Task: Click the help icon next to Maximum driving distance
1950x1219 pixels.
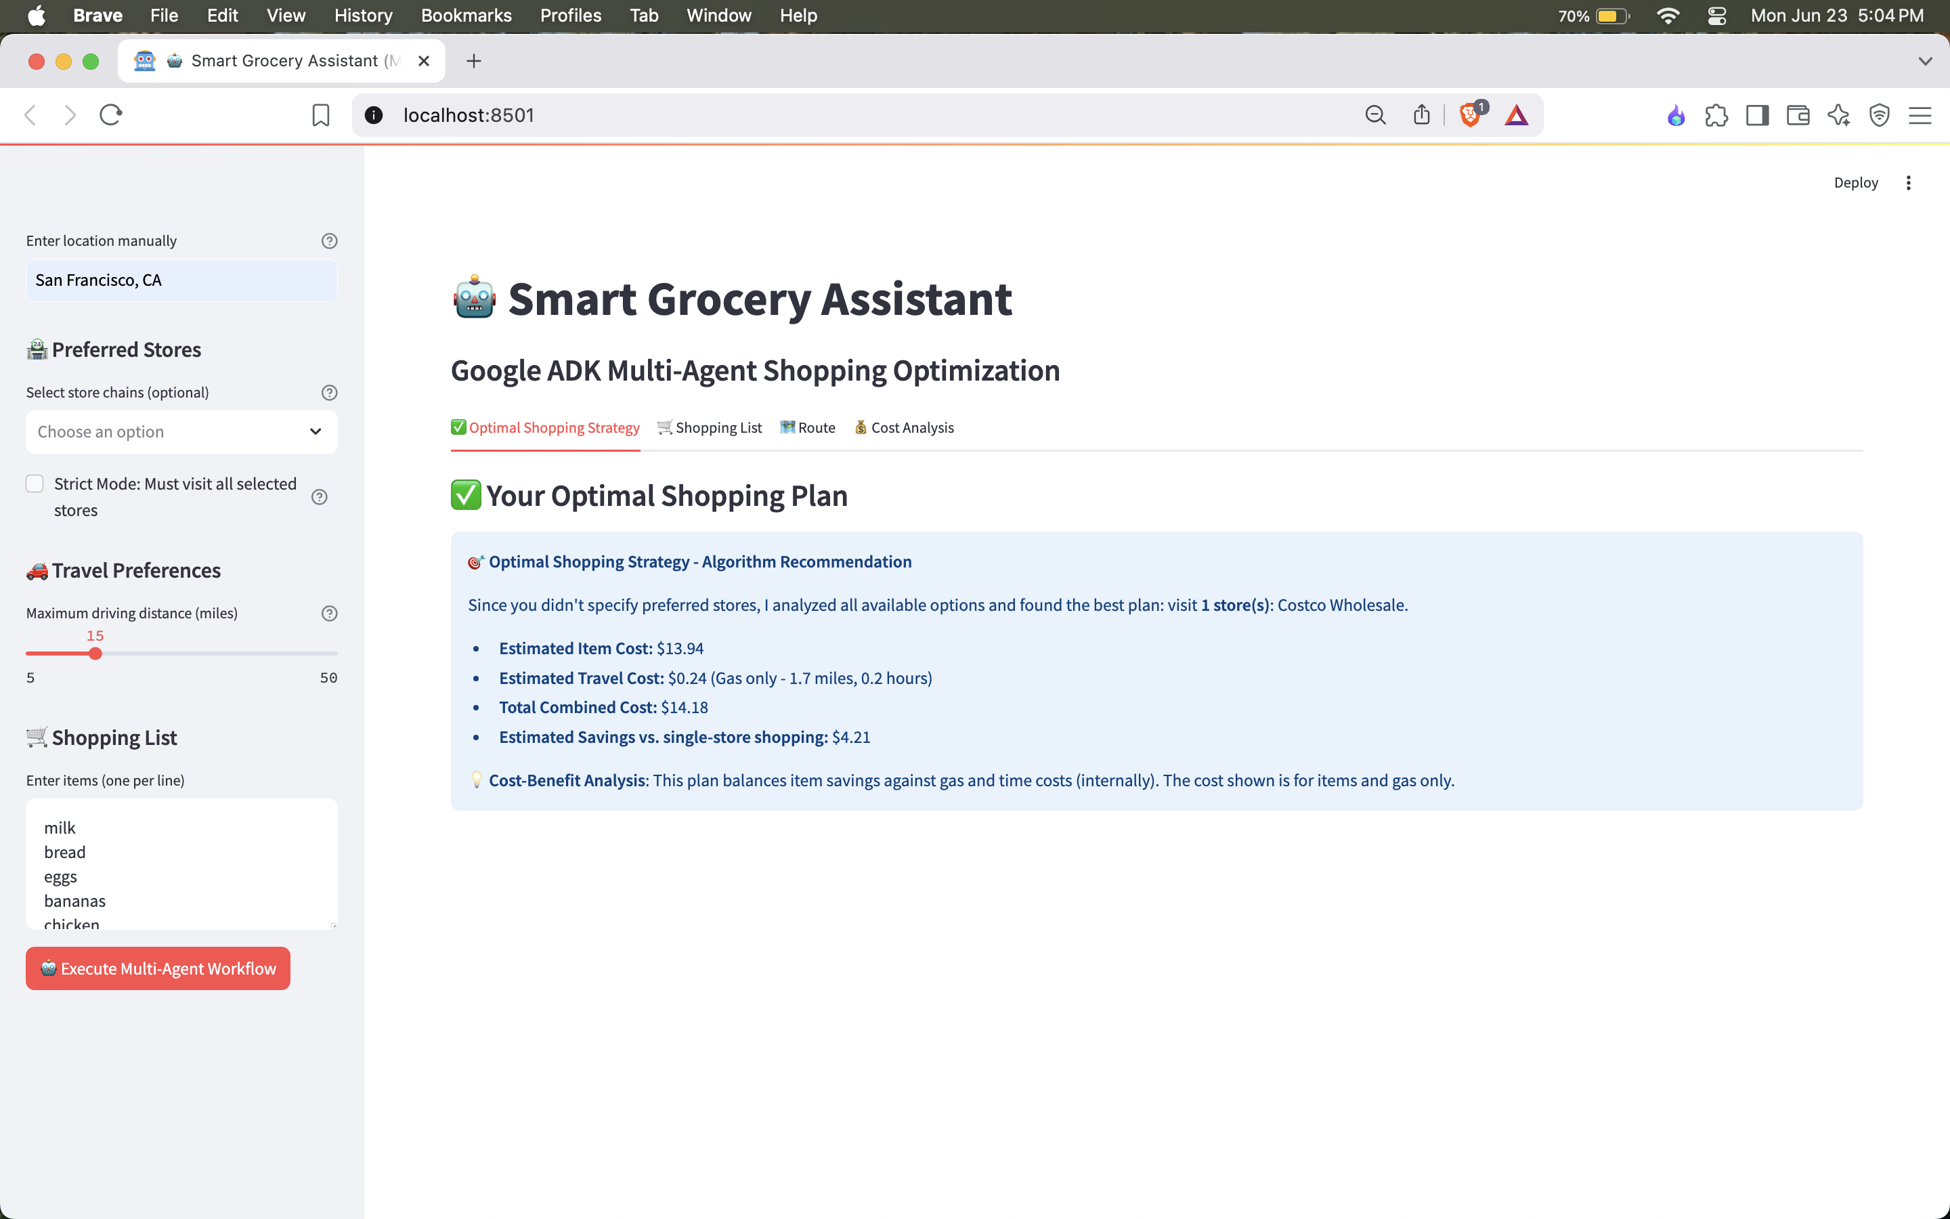Action: (329, 614)
